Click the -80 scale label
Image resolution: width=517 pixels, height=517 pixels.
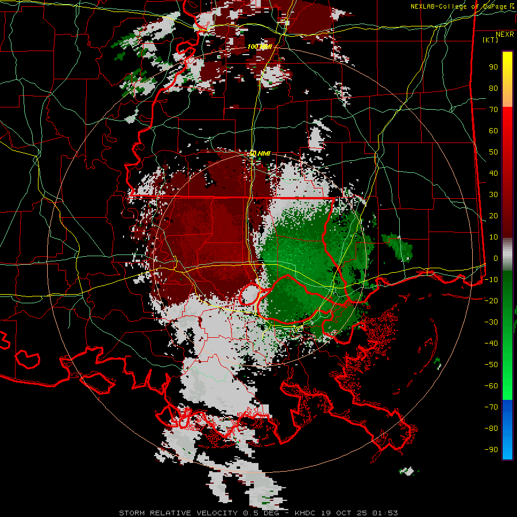pyautogui.click(x=491, y=429)
